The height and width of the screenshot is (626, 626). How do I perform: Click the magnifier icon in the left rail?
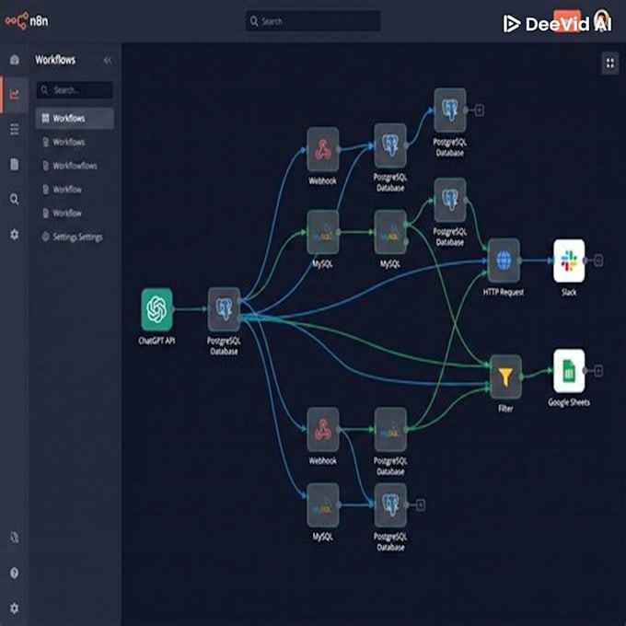coord(15,199)
